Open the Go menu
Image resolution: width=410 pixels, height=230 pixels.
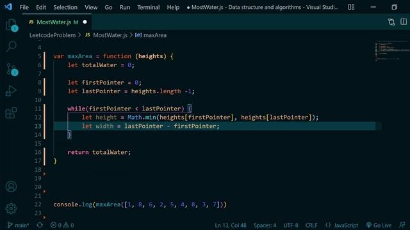[x=108, y=7]
